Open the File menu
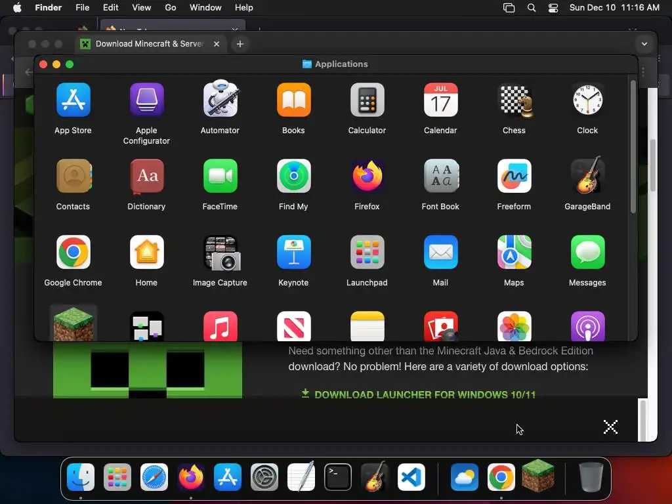 click(82, 8)
